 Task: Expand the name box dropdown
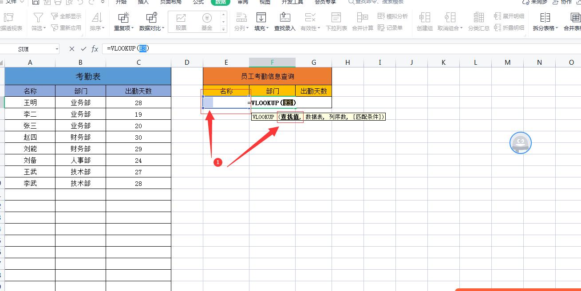(x=57, y=49)
